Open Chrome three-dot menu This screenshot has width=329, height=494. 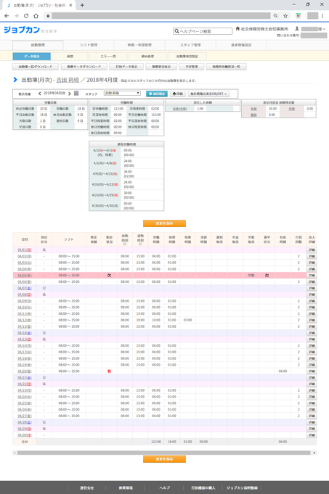(x=322, y=16)
